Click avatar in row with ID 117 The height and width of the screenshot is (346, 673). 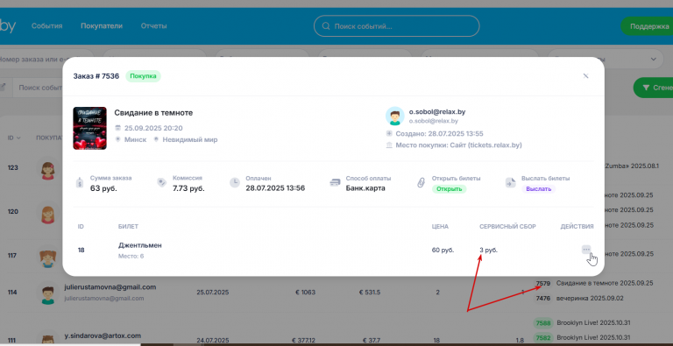point(48,256)
